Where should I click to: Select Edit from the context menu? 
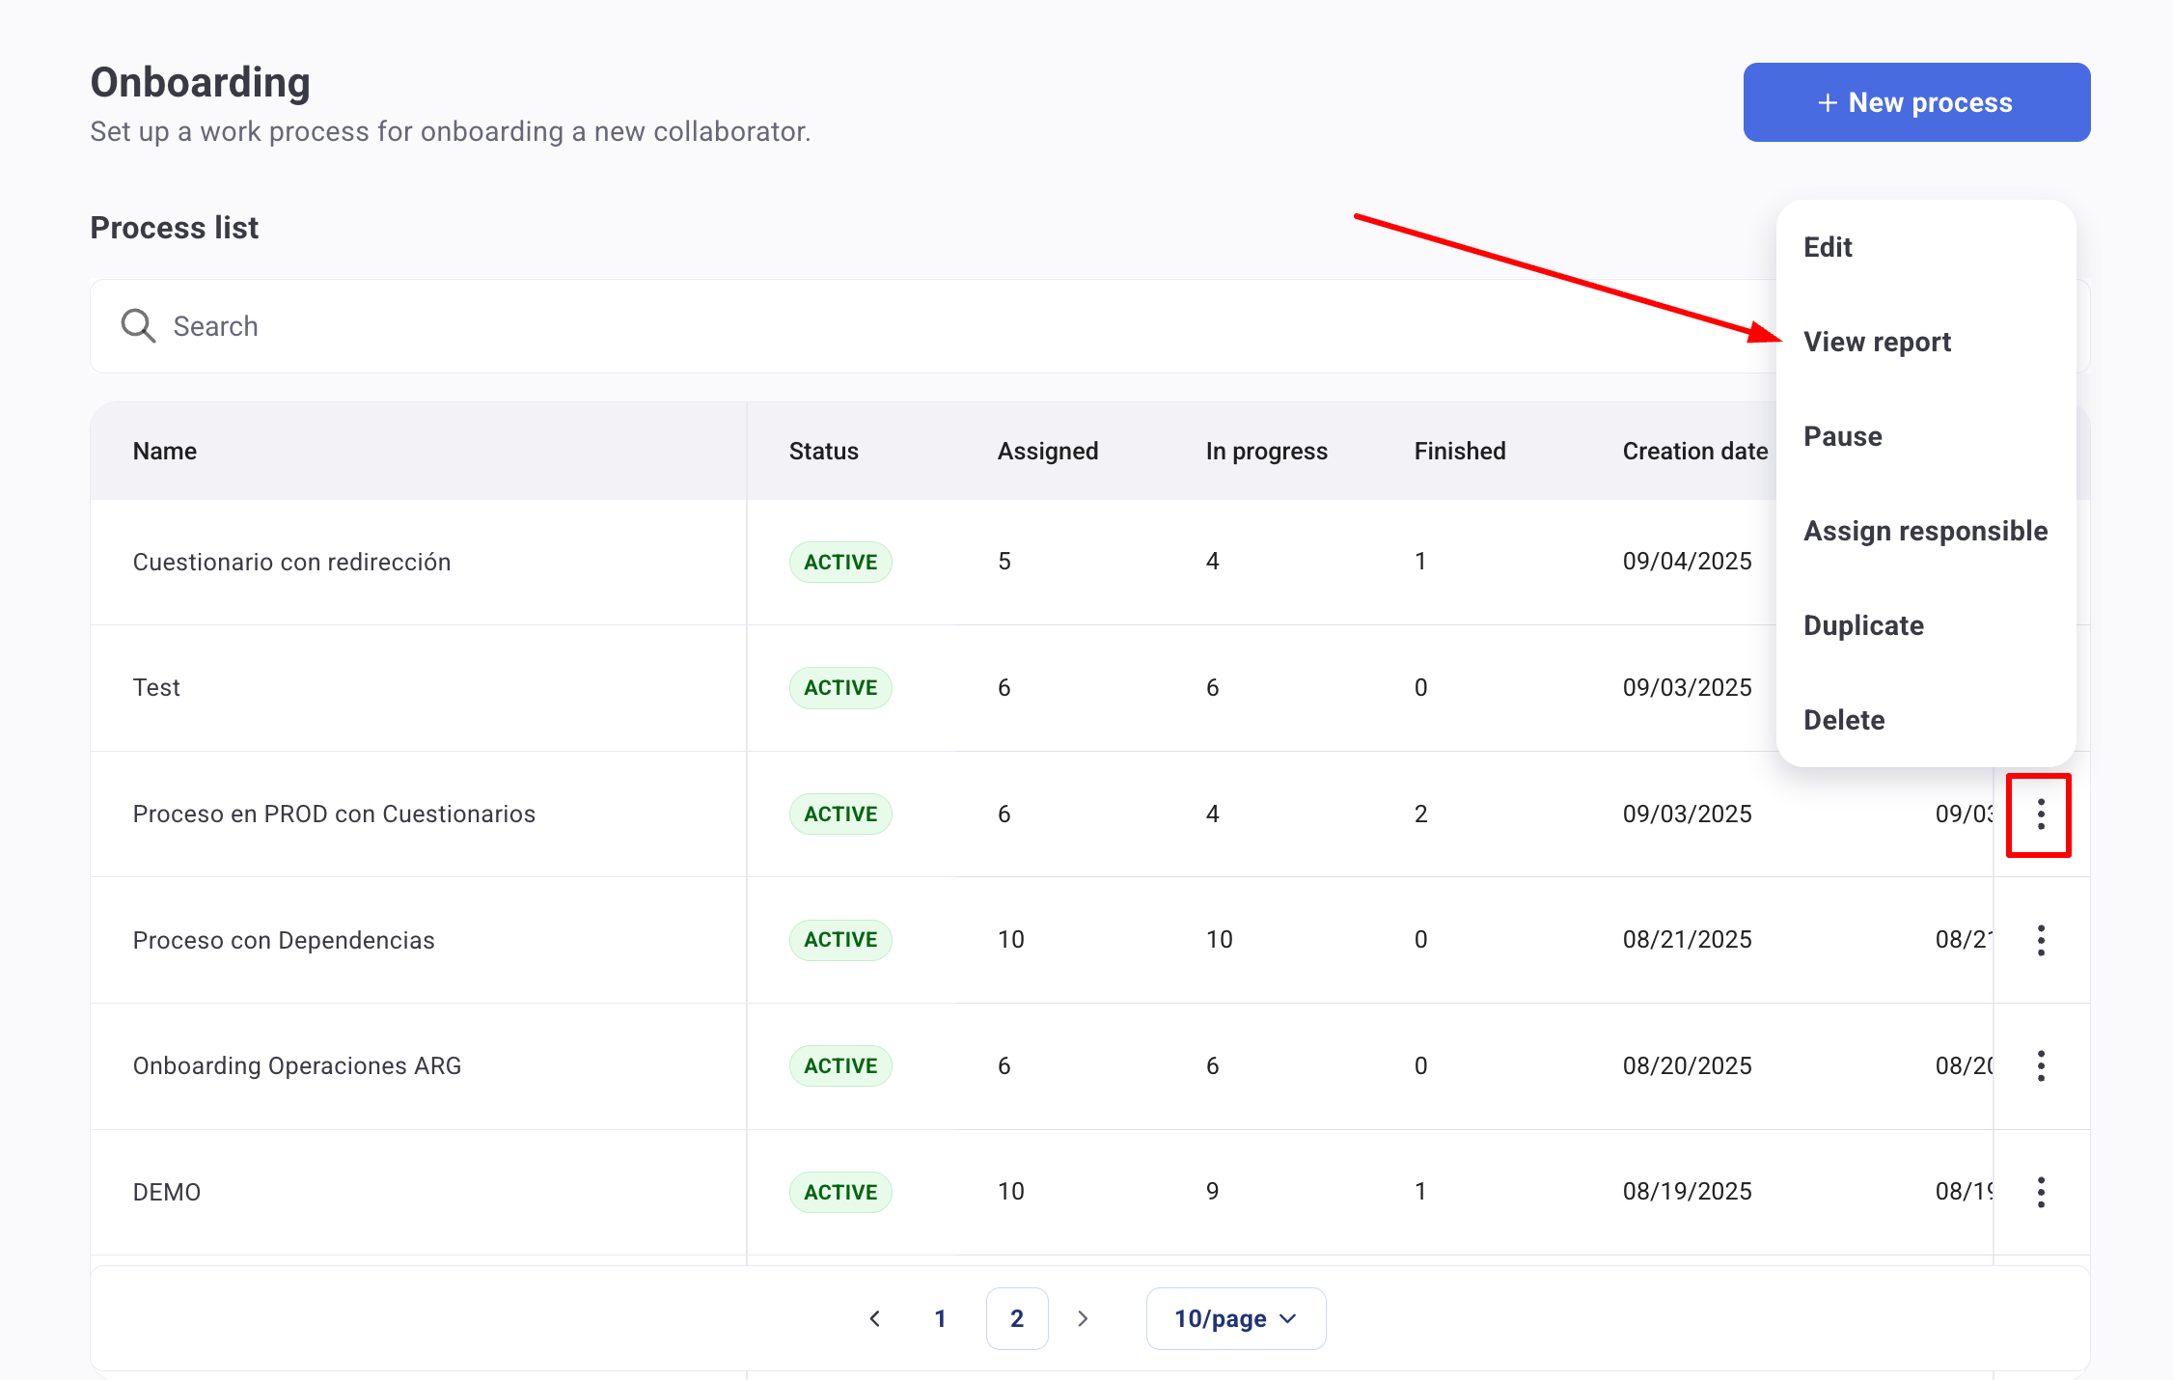pyautogui.click(x=1828, y=247)
